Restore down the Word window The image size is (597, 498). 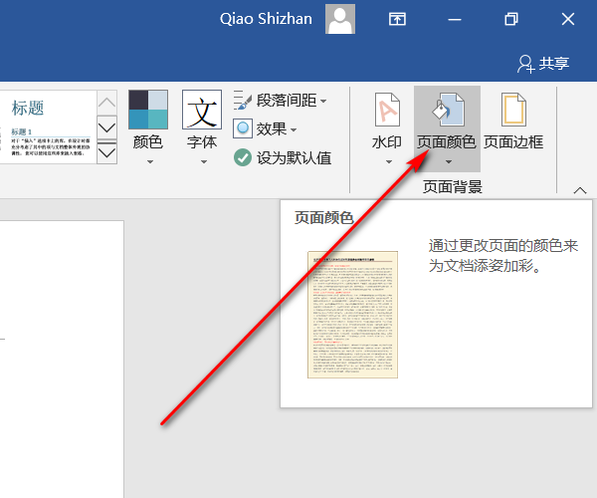(x=511, y=19)
